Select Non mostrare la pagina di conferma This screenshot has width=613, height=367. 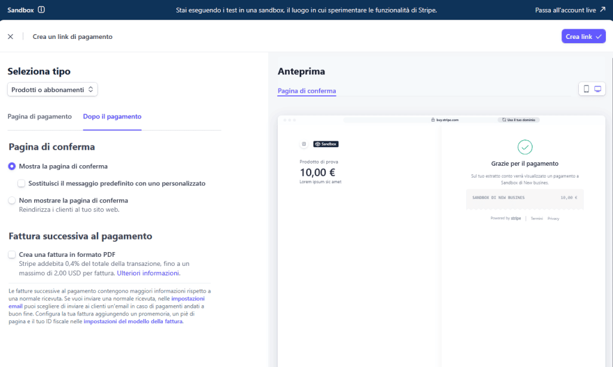pos(11,201)
